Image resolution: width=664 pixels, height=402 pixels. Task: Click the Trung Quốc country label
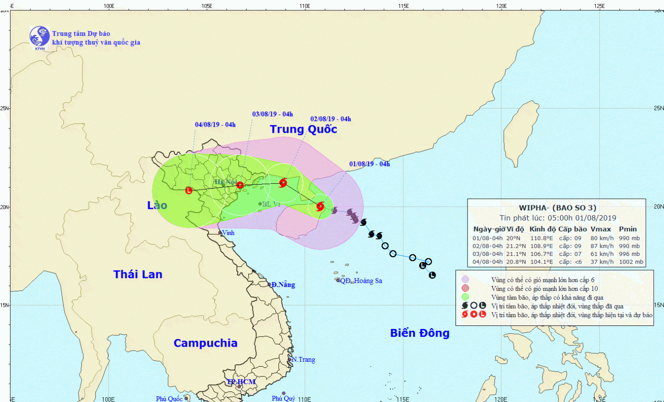point(304,129)
